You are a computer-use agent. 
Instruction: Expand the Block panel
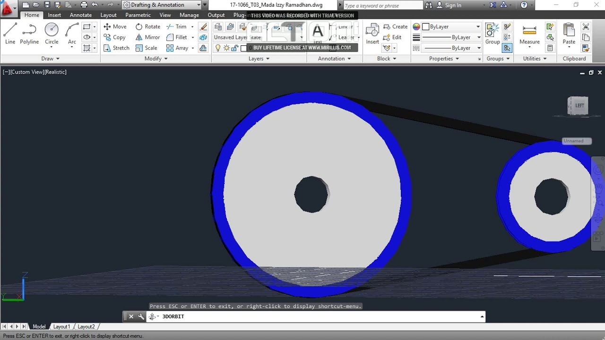click(387, 59)
